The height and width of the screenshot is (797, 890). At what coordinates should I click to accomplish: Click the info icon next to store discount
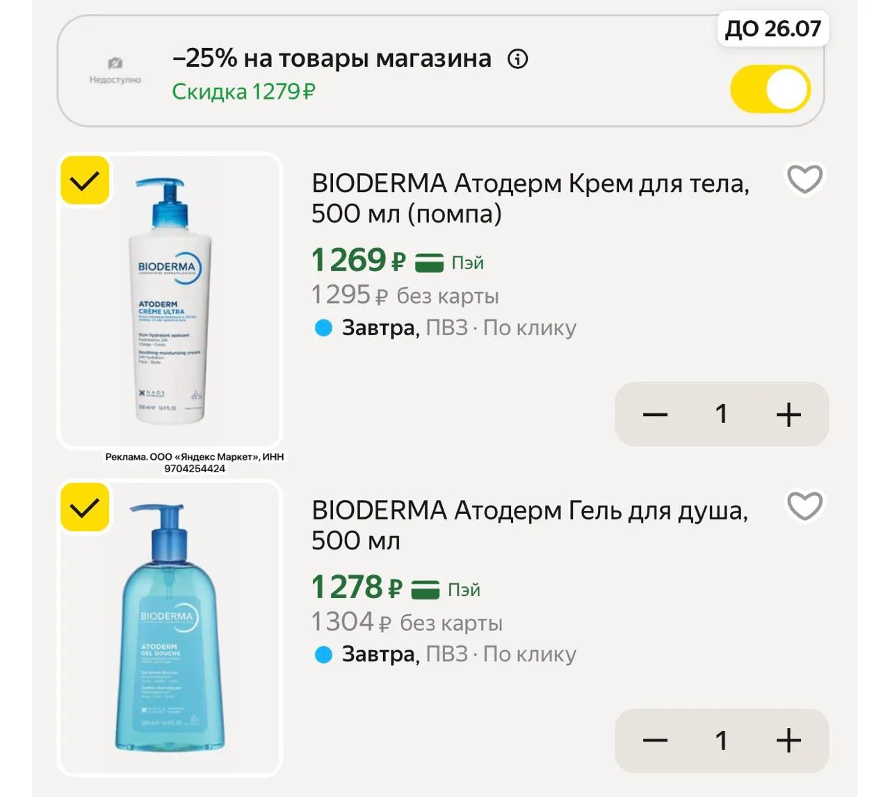(x=518, y=59)
